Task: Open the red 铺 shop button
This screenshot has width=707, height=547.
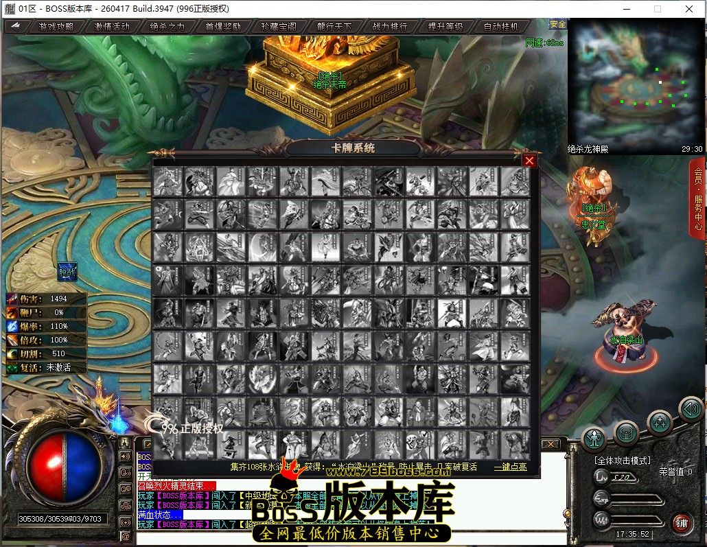Action: point(681,523)
